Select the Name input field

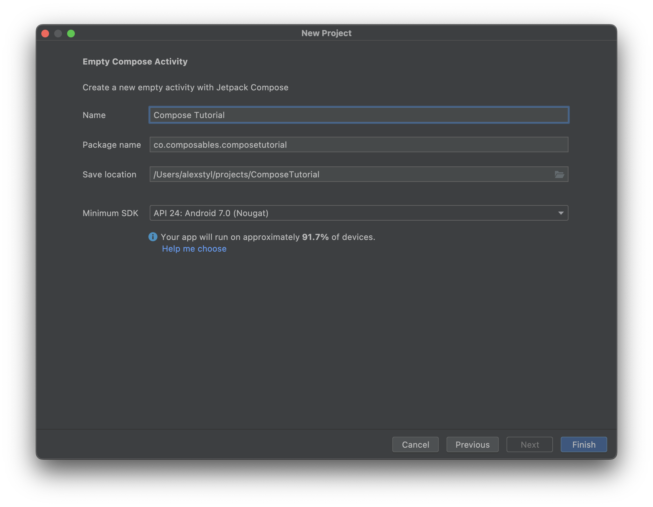coord(358,115)
